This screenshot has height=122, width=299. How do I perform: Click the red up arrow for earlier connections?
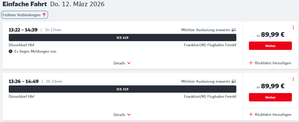point(44,15)
